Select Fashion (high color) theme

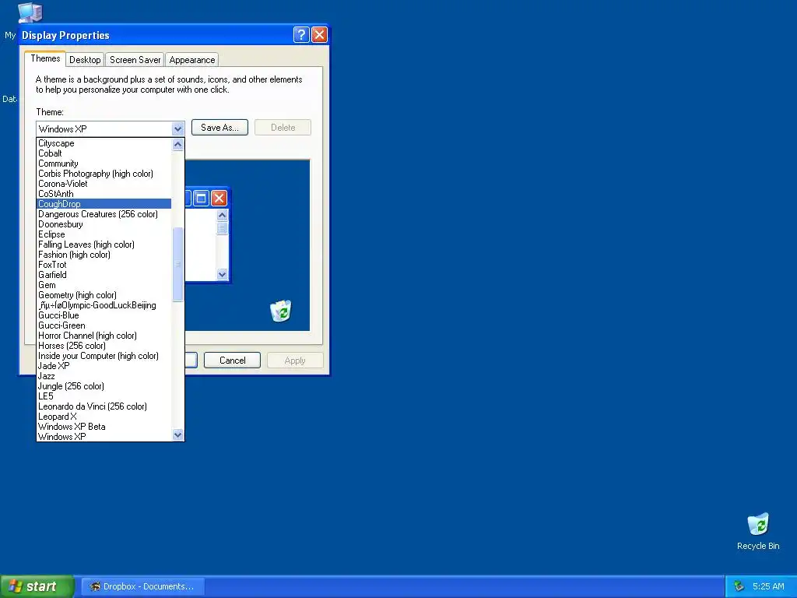pyautogui.click(x=104, y=255)
